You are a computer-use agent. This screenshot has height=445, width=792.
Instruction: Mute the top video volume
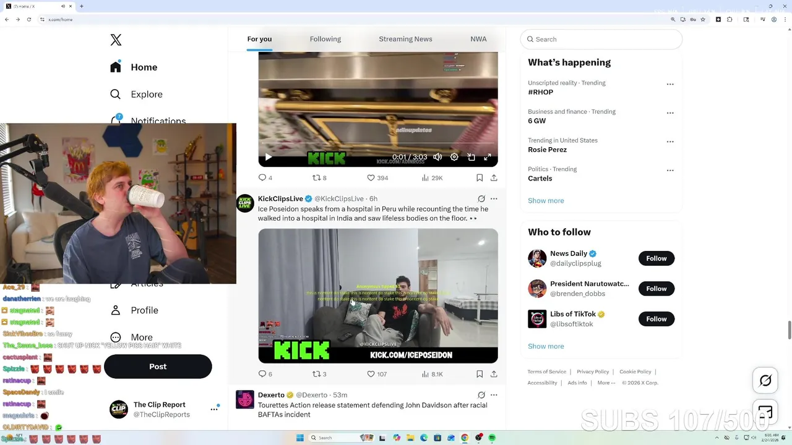tap(437, 157)
